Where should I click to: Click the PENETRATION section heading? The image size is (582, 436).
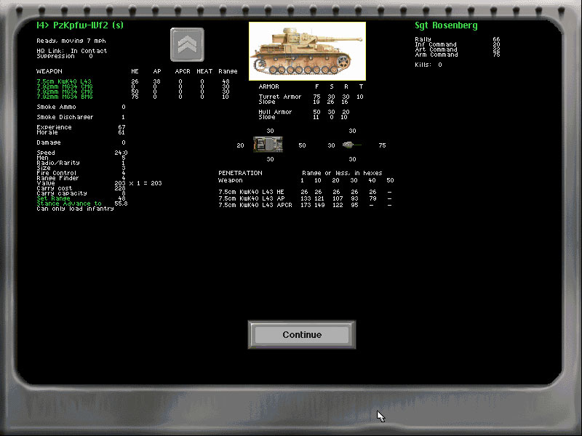pyautogui.click(x=240, y=173)
